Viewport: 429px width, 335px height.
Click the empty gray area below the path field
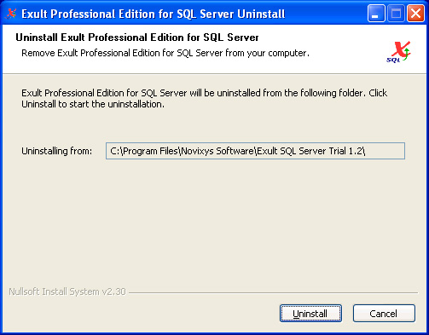[x=214, y=222]
